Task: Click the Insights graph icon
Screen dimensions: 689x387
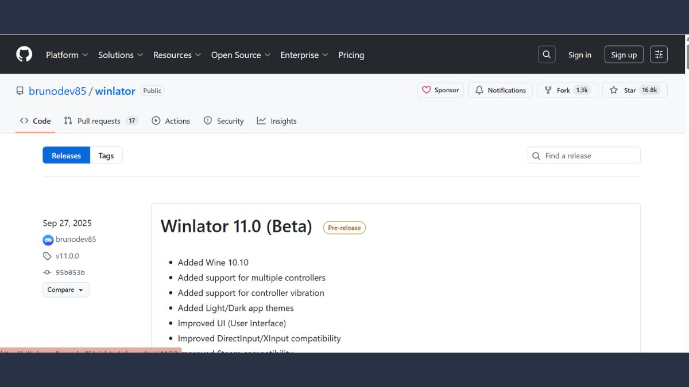Action: (261, 120)
